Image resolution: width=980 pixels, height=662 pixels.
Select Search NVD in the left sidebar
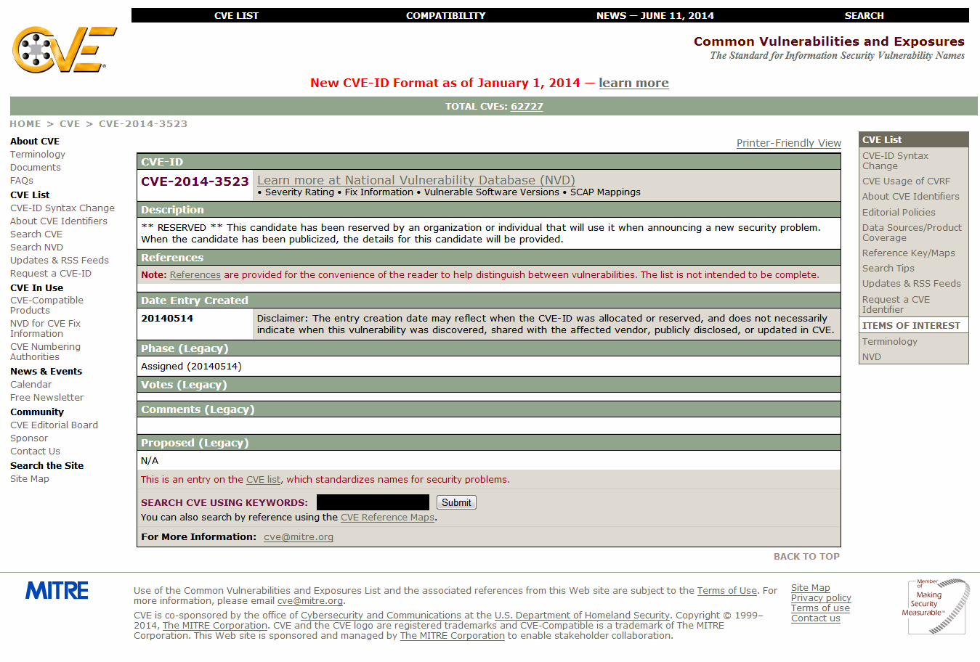click(36, 248)
